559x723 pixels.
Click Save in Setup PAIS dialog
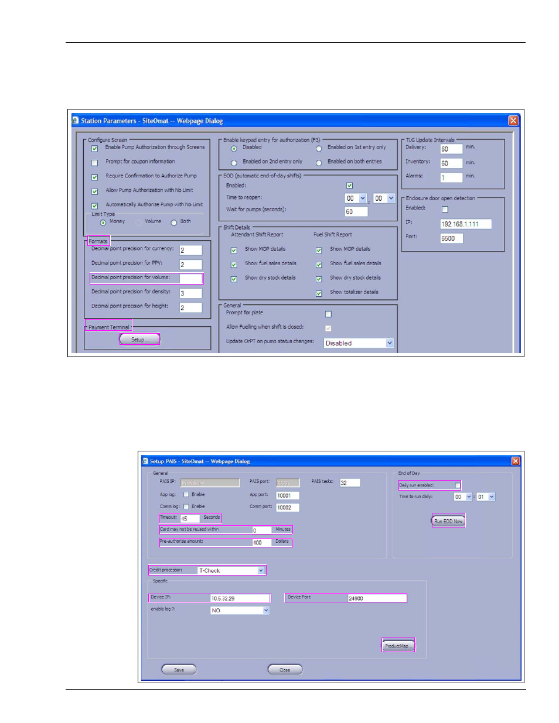click(179, 670)
